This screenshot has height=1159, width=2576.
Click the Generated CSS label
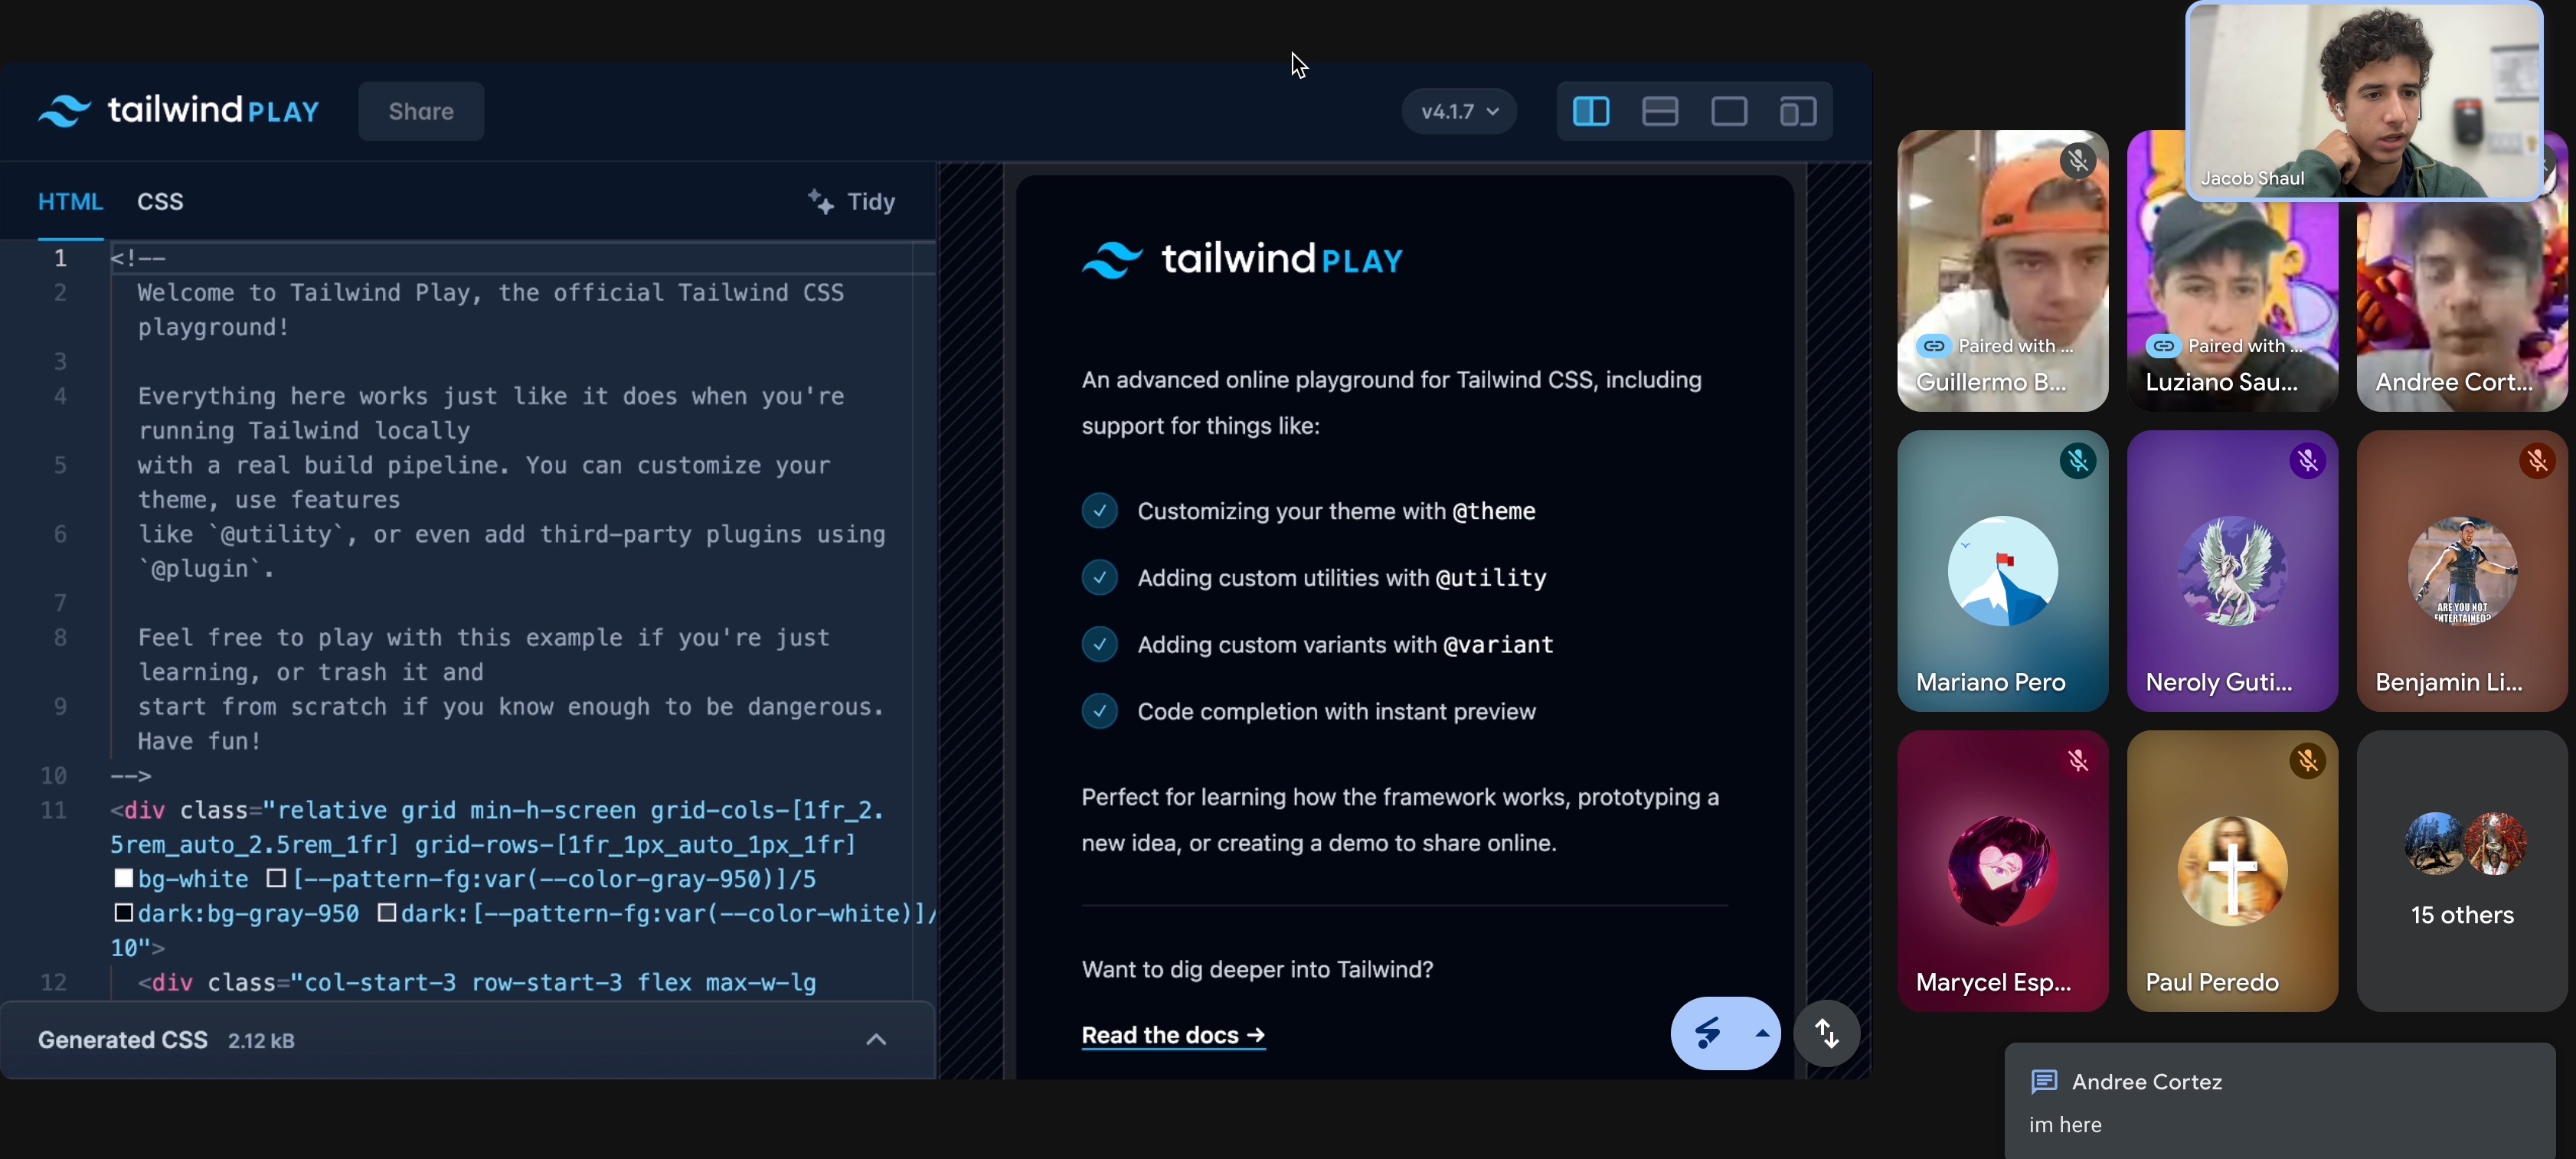(123, 1040)
